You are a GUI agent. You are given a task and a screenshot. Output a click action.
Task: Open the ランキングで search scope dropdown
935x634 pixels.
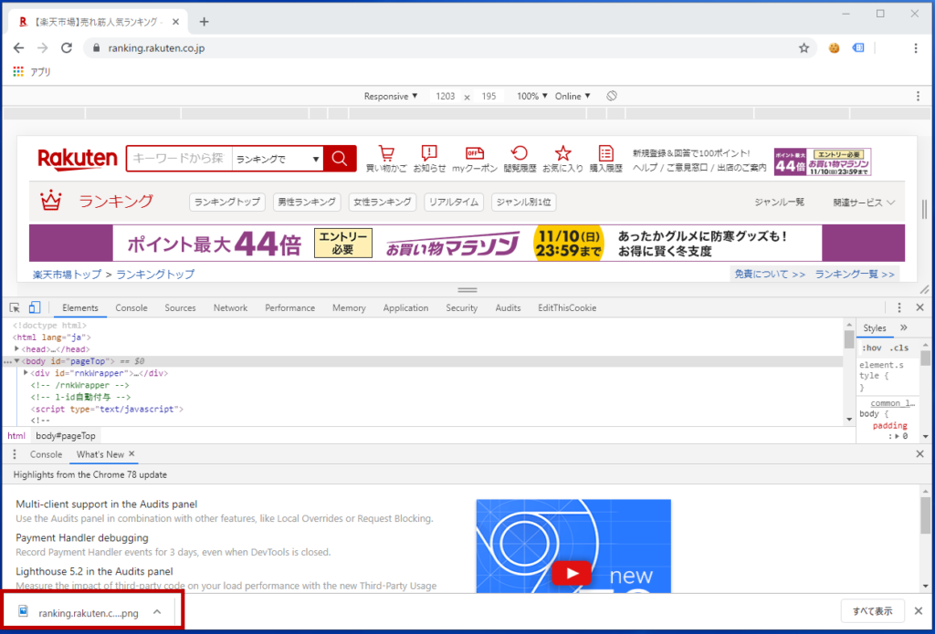click(x=278, y=159)
